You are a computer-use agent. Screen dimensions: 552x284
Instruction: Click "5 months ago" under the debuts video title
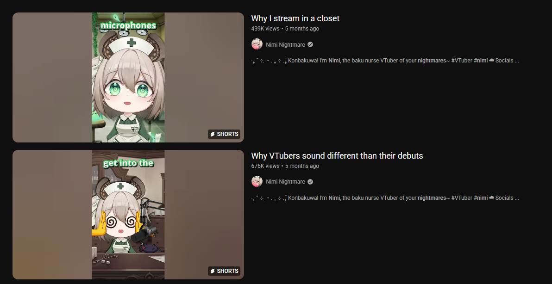pos(302,166)
